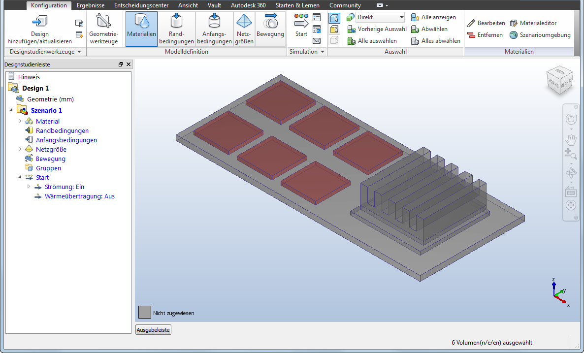The width and height of the screenshot is (584, 353).
Task: Click the ViewCube OBEN face
Action: [560, 71]
